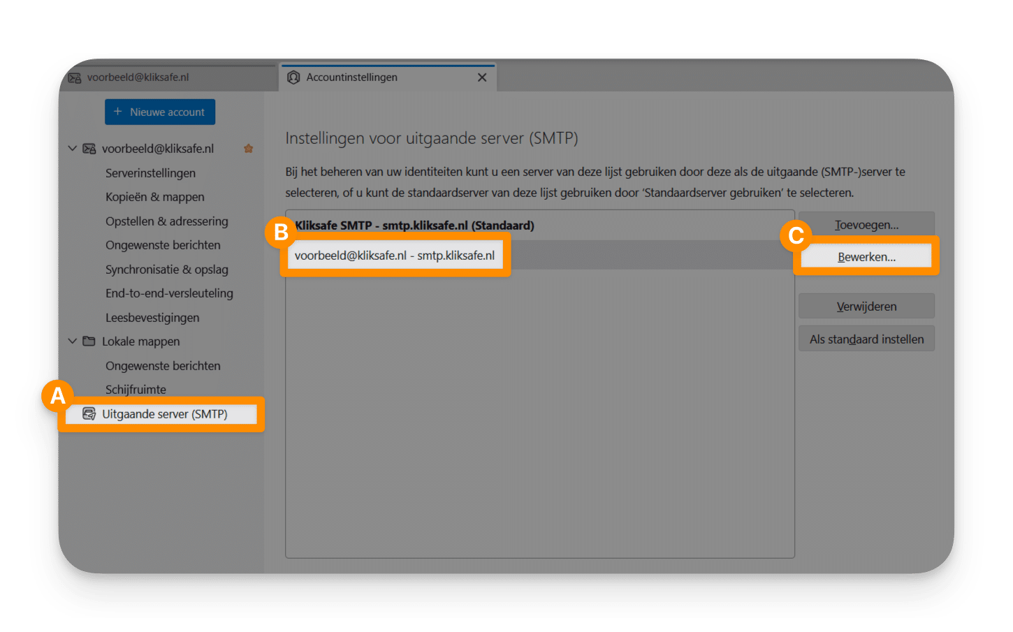1013x632 pixels.
Task: Click the Verwijderen button
Action: pos(866,307)
